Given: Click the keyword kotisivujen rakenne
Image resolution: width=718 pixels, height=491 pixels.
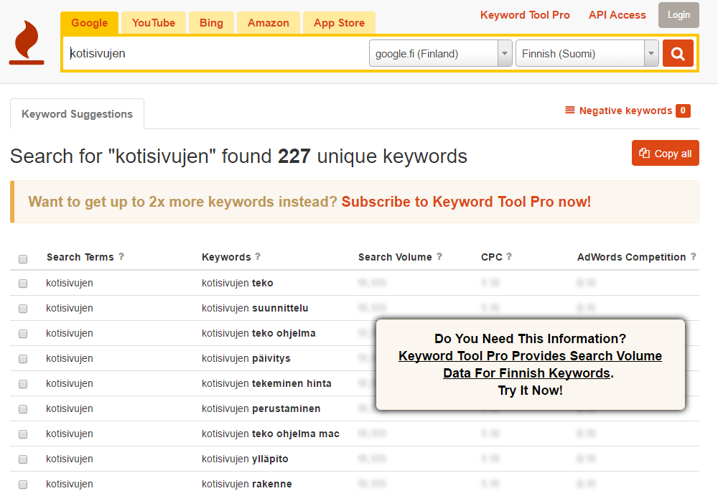Looking at the screenshot, I should click(x=247, y=484).
